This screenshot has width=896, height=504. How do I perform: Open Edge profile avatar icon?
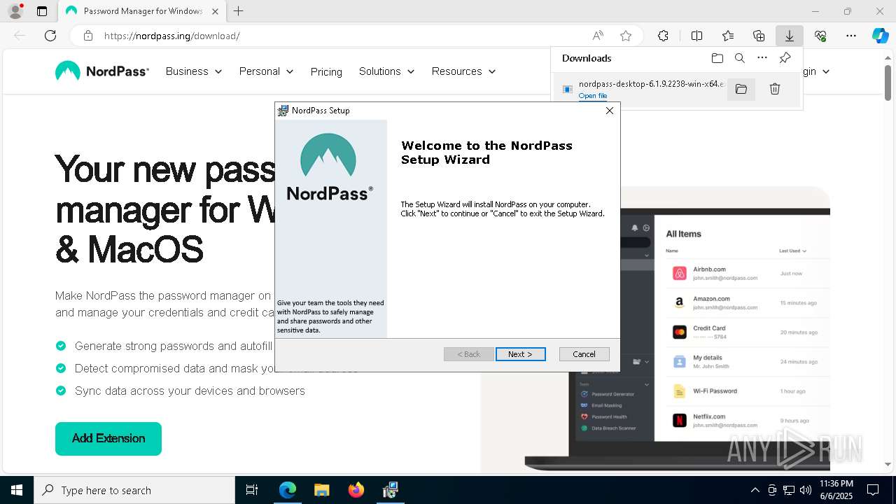coord(15,11)
